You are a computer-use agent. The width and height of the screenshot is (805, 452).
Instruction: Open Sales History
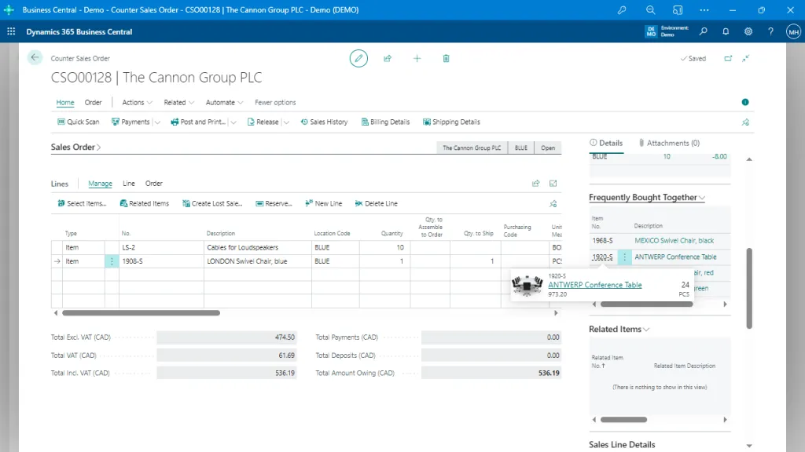[x=324, y=122]
